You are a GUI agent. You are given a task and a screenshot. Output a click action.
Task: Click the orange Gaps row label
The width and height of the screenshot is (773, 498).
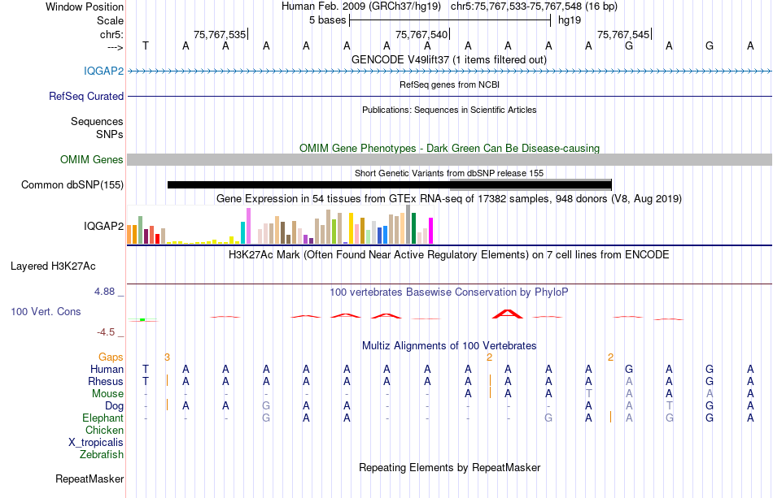(x=111, y=357)
